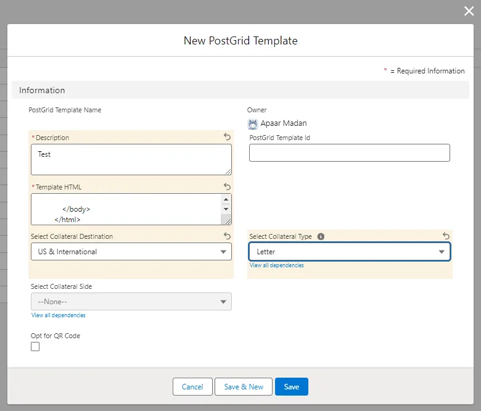
Task: Undo Select Collateral Type change
Action: (x=446, y=236)
